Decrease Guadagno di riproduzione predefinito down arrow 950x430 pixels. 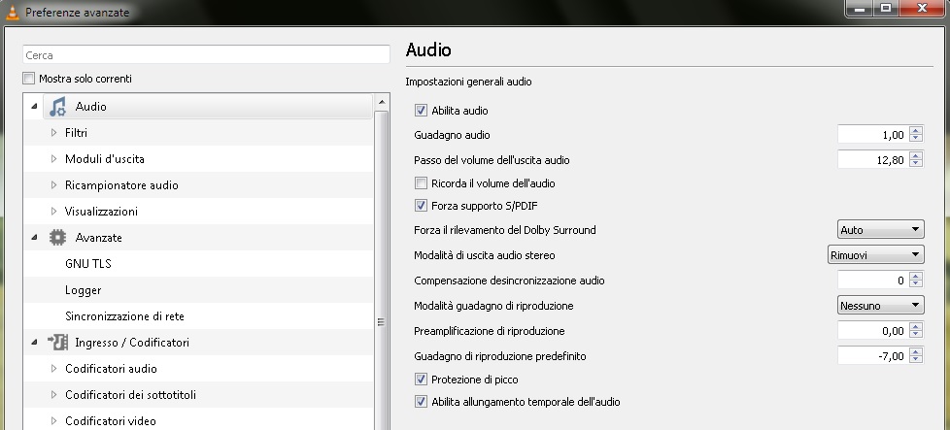pos(916,360)
